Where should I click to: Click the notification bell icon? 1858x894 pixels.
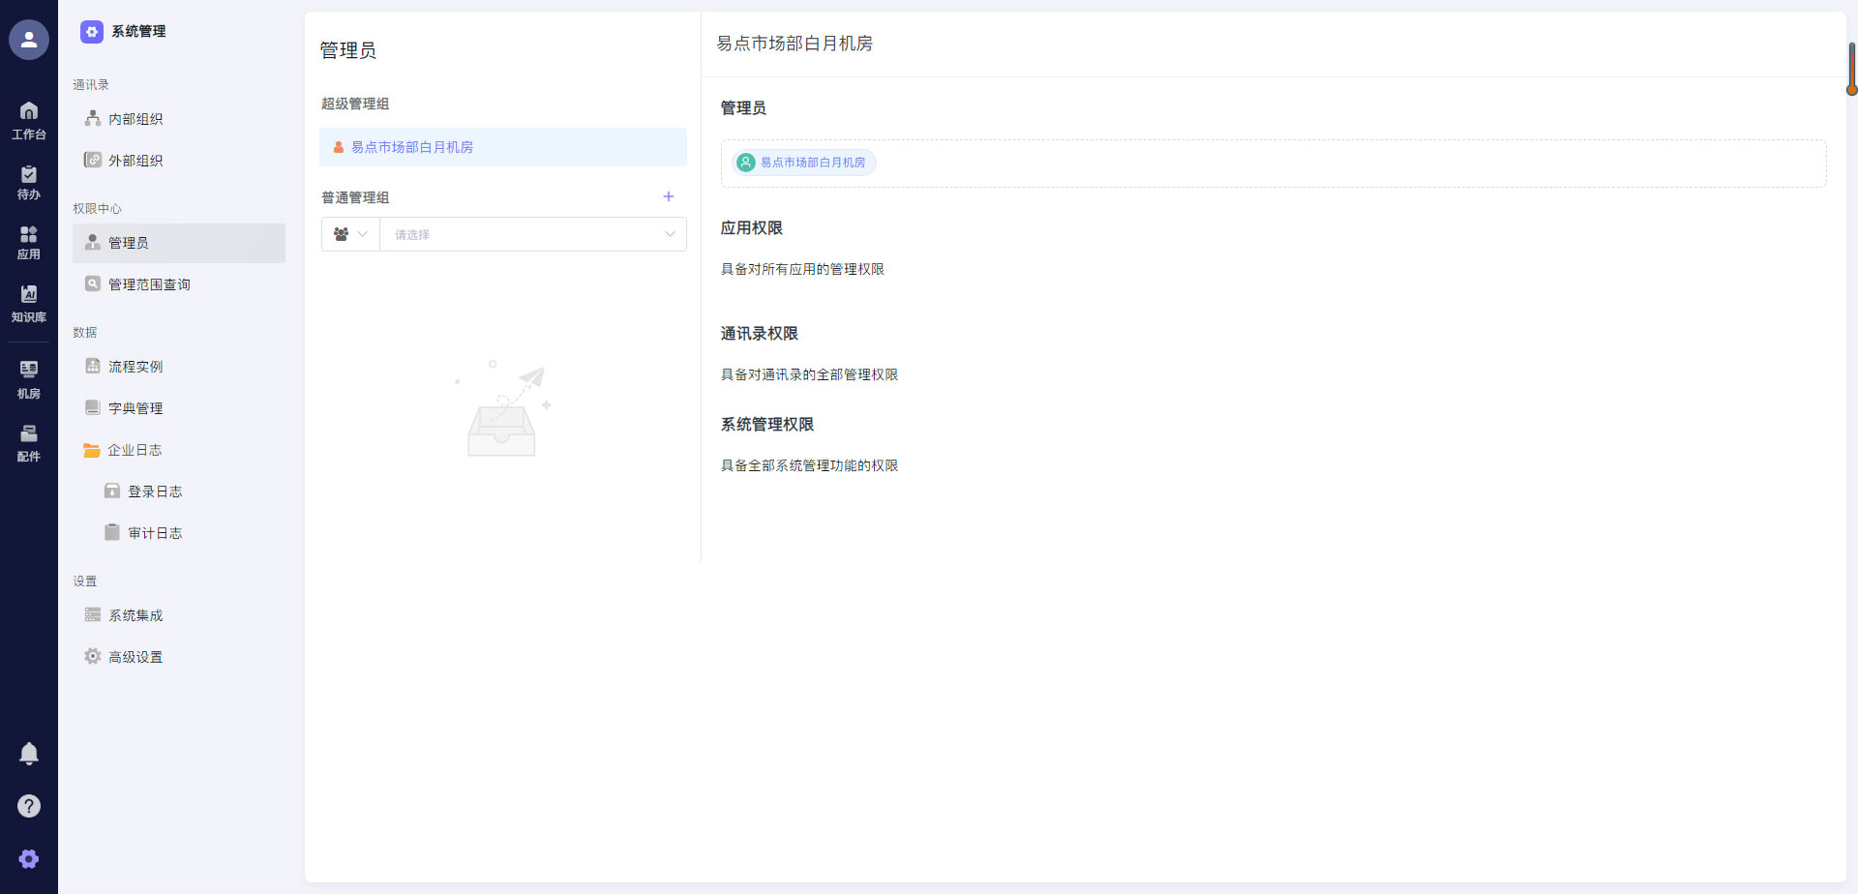click(29, 753)
